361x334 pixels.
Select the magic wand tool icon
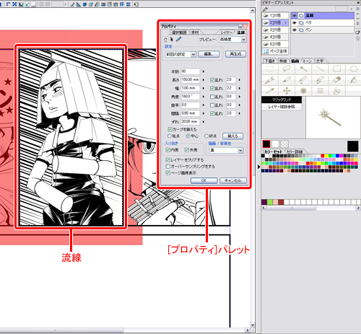pyautogui.click(x=304, y=69)
